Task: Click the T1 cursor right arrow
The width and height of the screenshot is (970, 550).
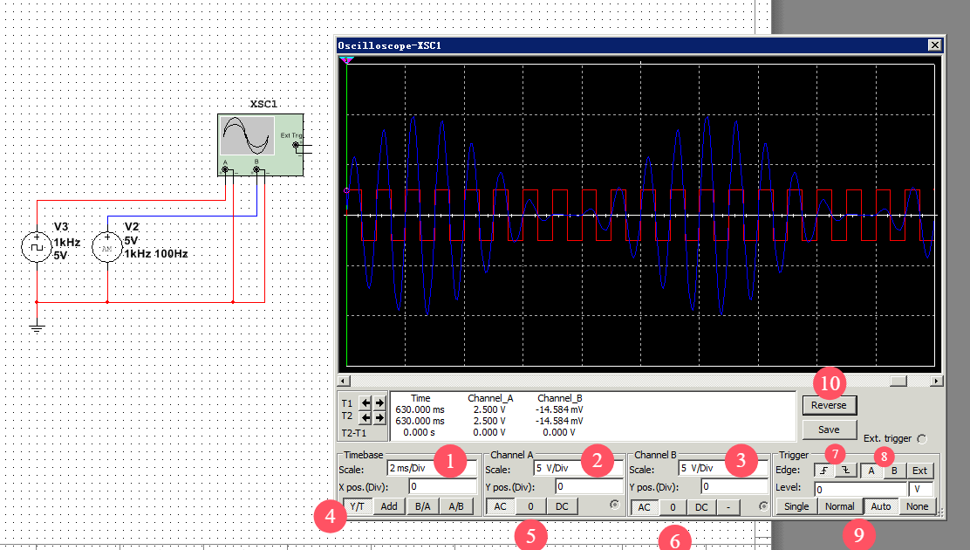Action: tap(379, 402)
